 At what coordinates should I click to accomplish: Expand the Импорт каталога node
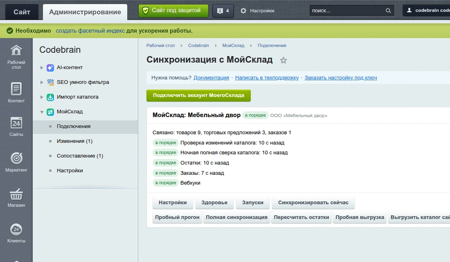[x=42, y=97]
